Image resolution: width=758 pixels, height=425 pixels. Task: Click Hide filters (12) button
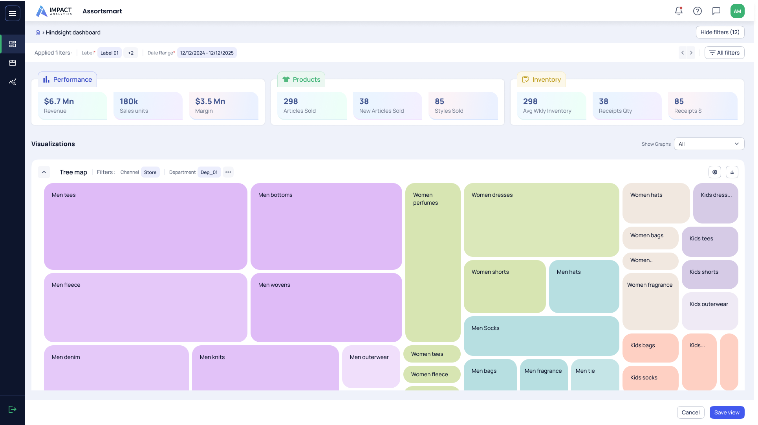pyautogui.click(x=720, y=32)
